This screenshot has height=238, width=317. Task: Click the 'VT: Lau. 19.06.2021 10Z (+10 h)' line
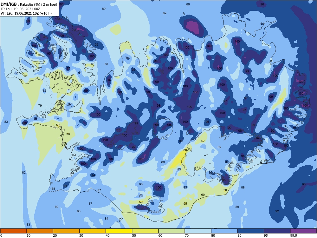click(26, 13)
